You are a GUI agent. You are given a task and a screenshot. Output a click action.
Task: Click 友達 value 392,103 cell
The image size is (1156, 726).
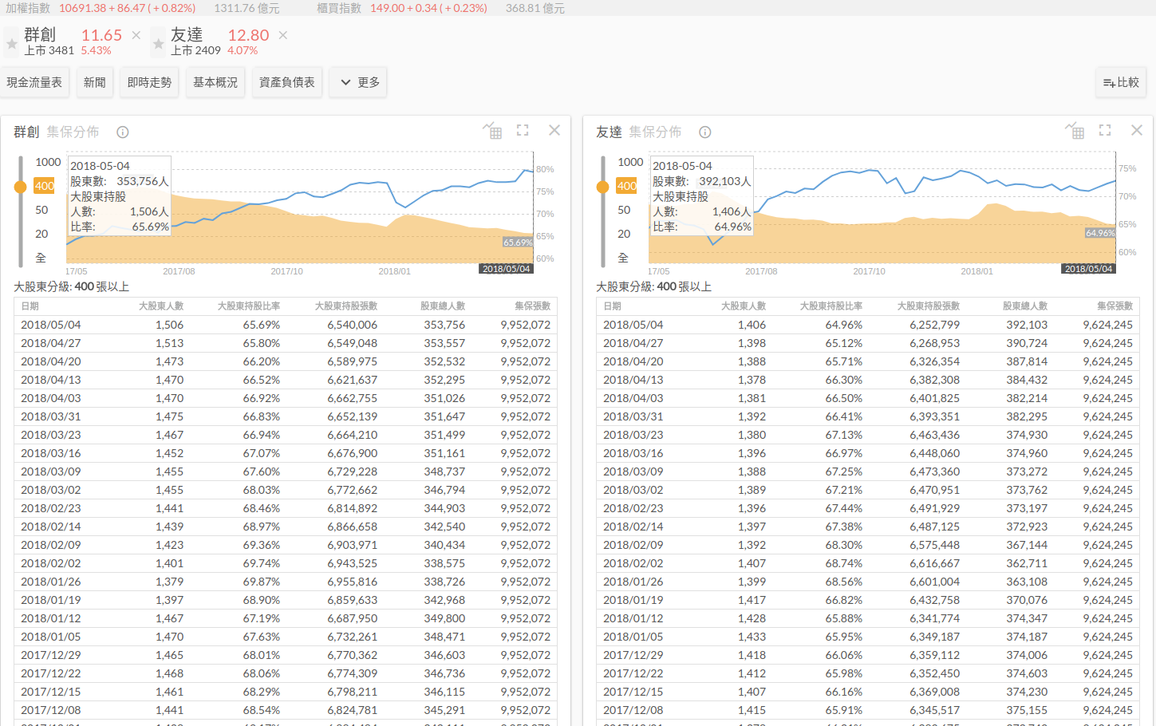click(1027, 325)
